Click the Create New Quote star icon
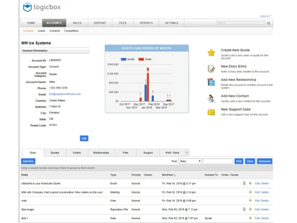 [x=211, y=53]
